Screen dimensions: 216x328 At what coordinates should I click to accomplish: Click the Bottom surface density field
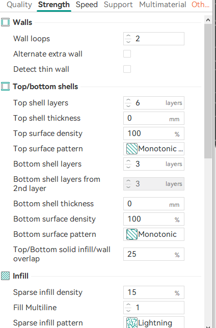coord(154,219)
